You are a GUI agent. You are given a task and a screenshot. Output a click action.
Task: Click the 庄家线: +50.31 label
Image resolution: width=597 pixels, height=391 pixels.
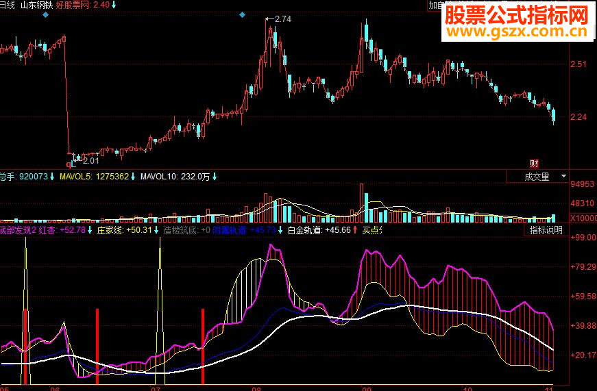click(125, 229)
